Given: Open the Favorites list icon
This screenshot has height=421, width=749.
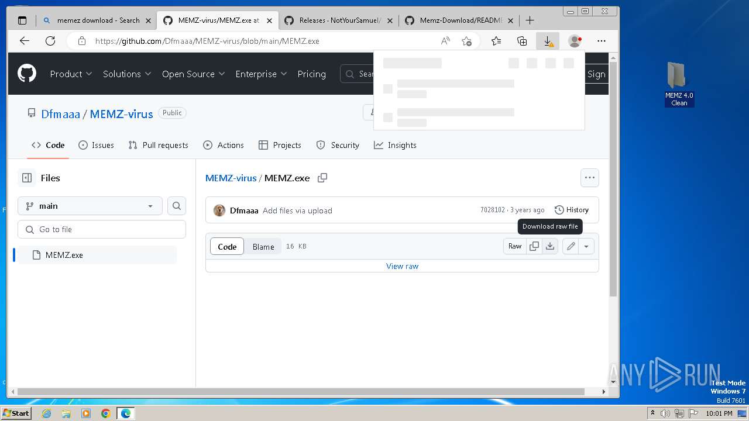Looking at the screenshot, I should pyautogui.click(x=496, y=41).
